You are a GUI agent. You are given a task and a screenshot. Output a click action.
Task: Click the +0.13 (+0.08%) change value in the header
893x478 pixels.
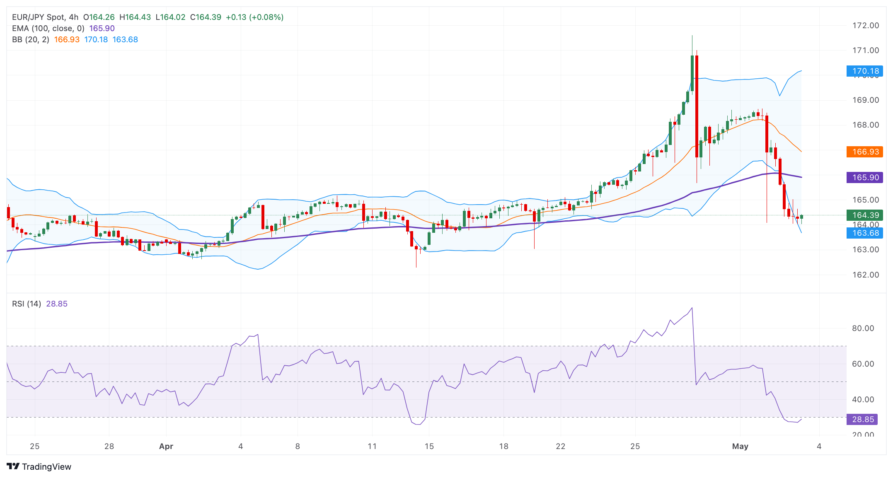[x=254, y=17]
